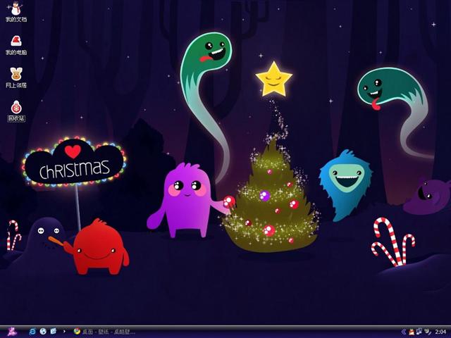The width and height of the screenshot is (451, 338).
Task: Click the show desktop quick launch icon
Action: coord(54,332)
